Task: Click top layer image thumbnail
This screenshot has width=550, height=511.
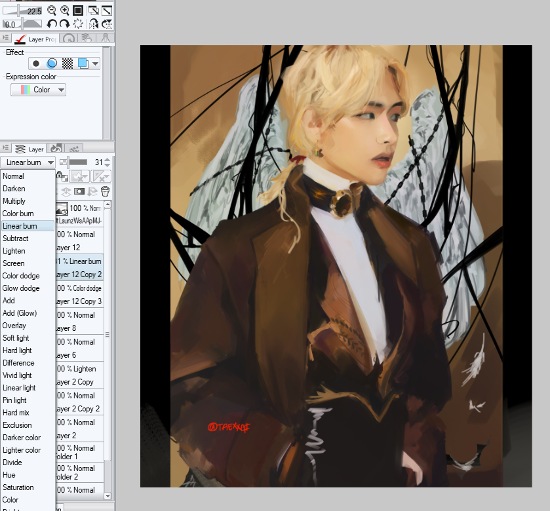Action: (62, 209)
